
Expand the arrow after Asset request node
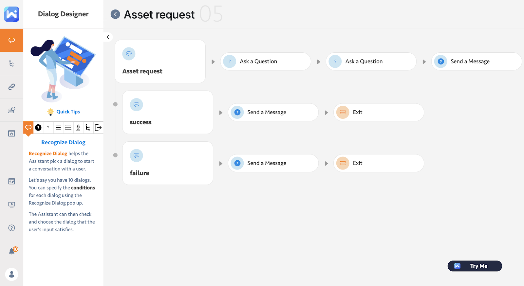click(213, 62)
